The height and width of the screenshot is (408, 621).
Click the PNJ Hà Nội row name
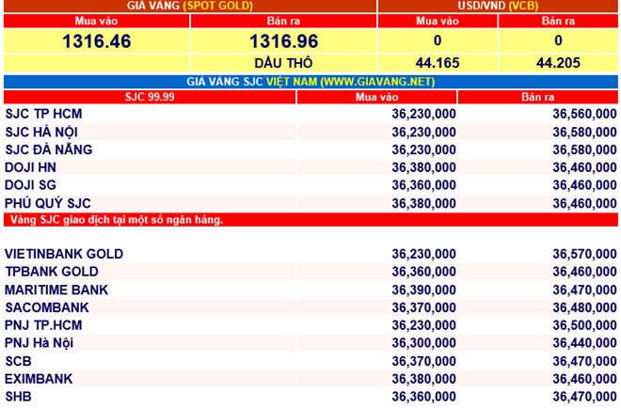click(x=40, y=343)
